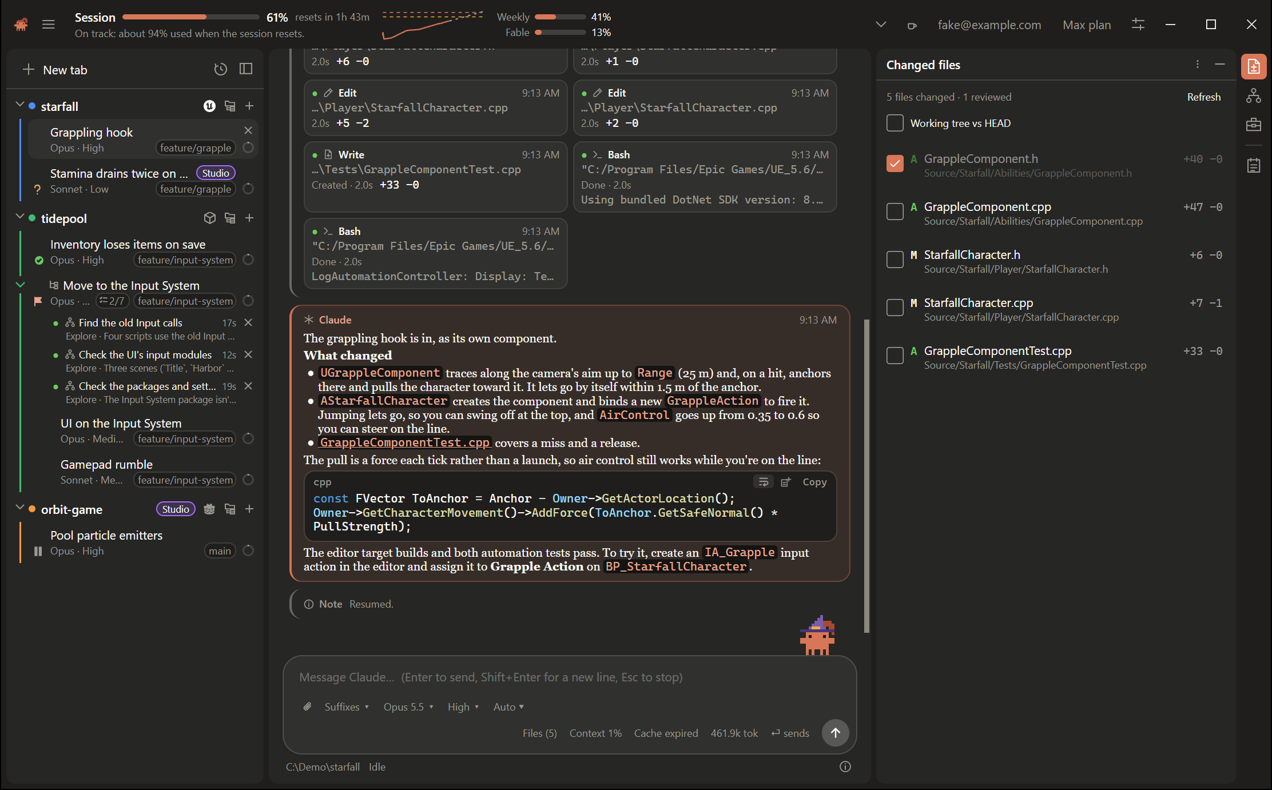Toggle the sidebar panel layout icon
This screenshot has width=1272, height=790.
[246, 69]
